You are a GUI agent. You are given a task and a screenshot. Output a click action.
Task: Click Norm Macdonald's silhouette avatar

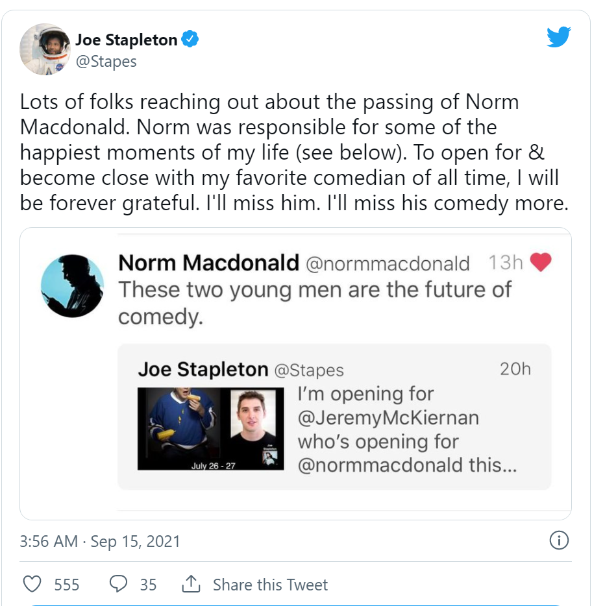73,285
